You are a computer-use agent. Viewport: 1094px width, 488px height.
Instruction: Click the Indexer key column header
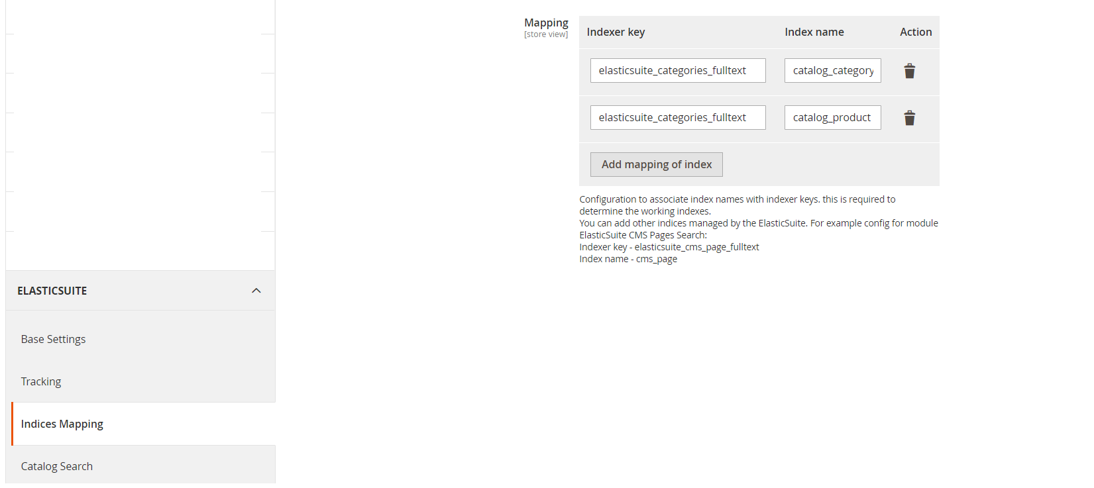pos(616,32)
